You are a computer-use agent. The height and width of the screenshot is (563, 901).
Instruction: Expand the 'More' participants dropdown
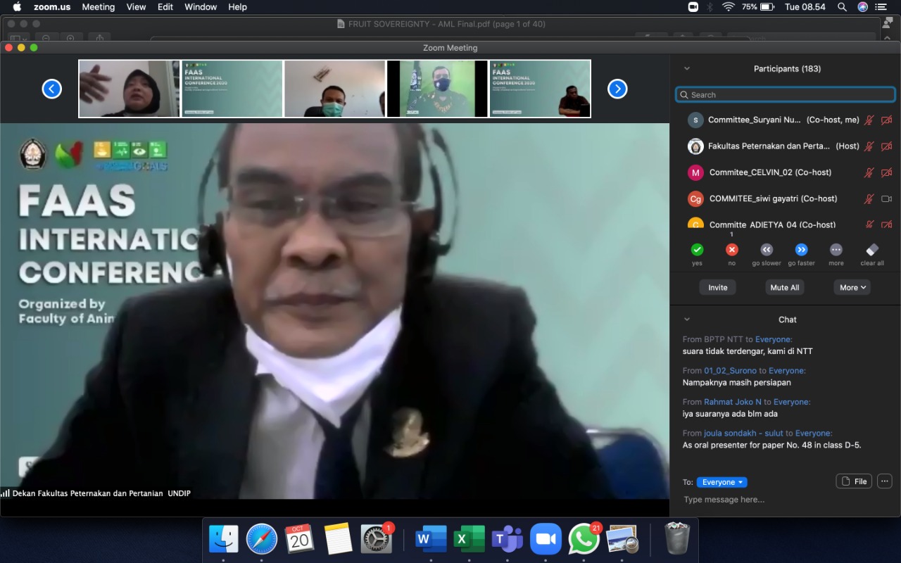(852, 287)
